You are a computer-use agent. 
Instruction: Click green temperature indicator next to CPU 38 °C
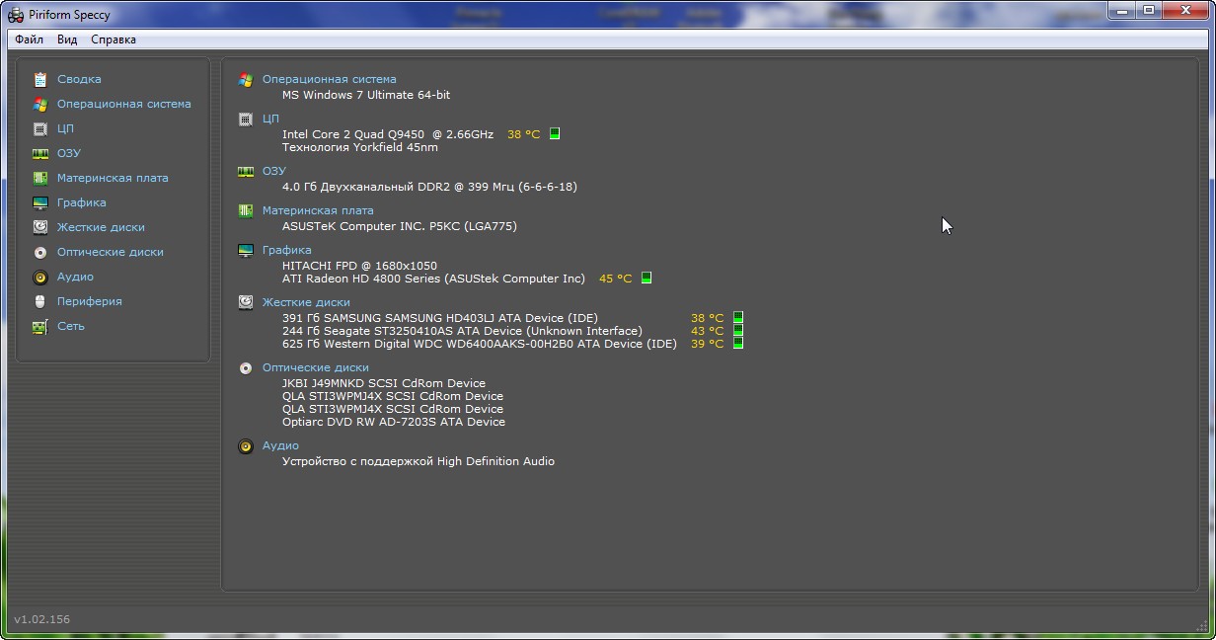click(x=555, y=133)
